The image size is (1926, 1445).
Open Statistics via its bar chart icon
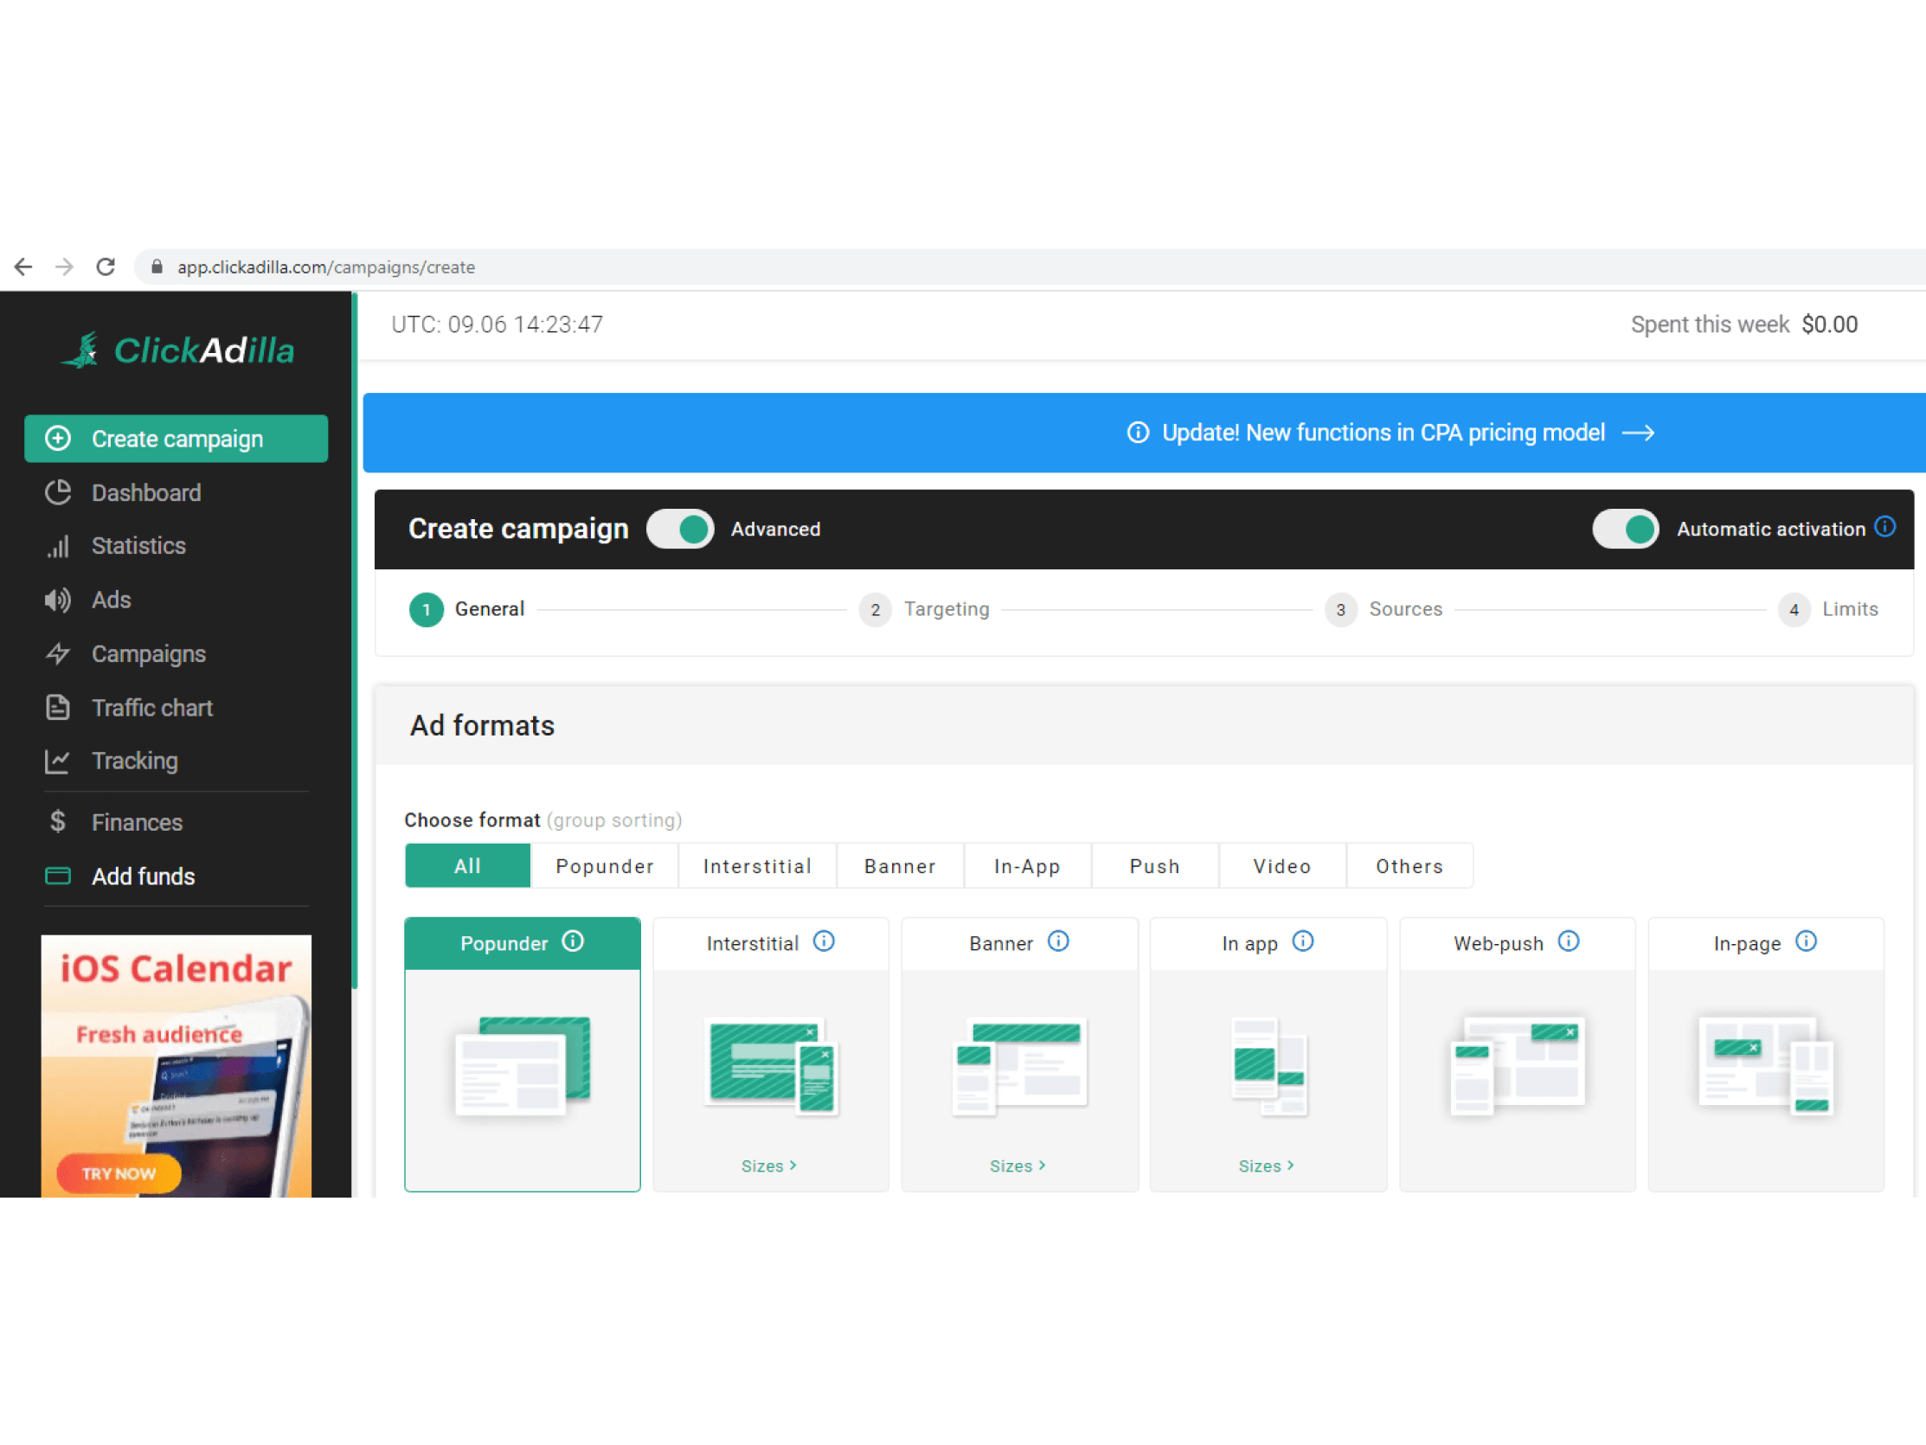[x=57, y=546]
